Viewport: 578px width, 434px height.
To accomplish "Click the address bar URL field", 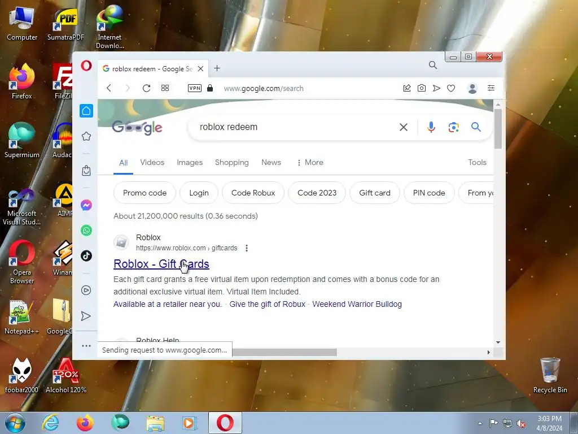I will point(264,89).
